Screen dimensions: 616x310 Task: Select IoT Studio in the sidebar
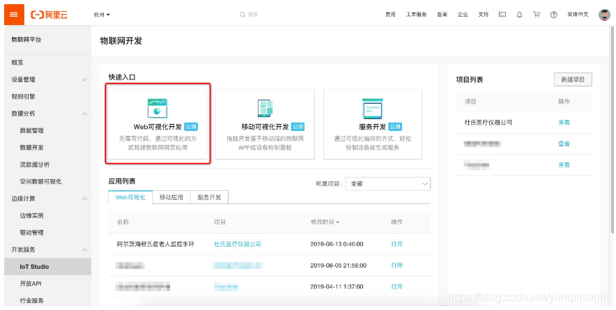coord(47,266)
